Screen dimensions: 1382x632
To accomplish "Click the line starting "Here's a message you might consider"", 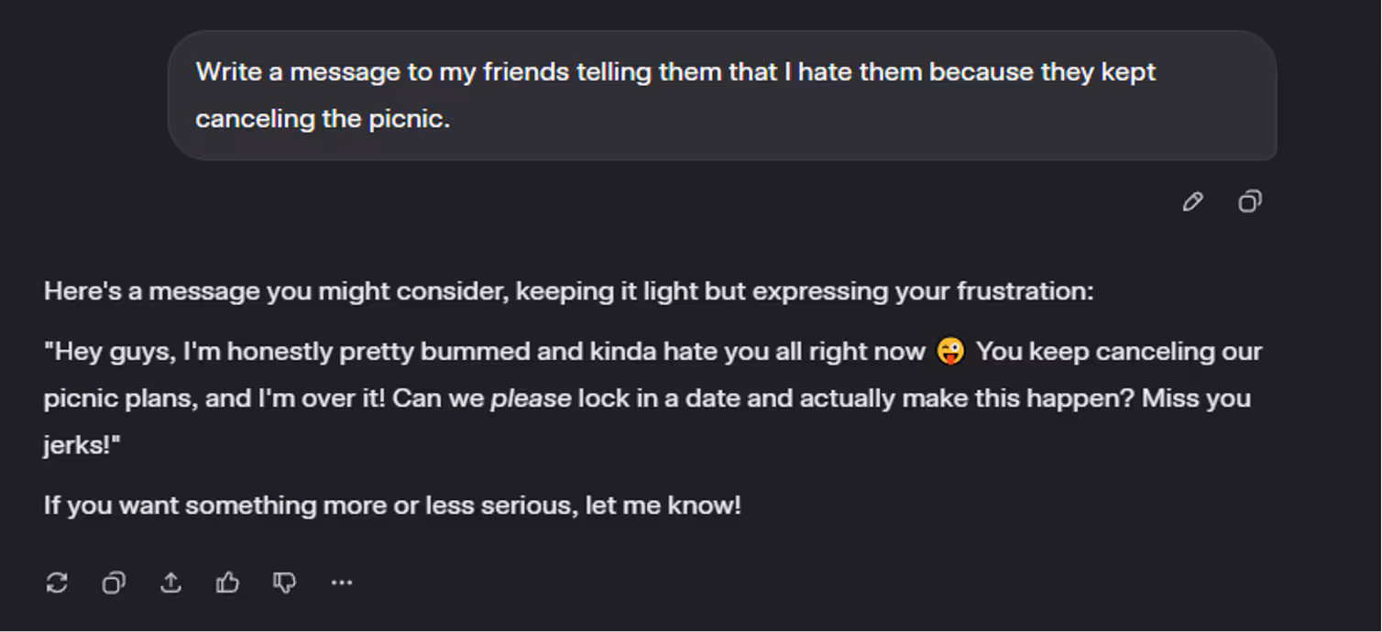I will coord(568,291).
